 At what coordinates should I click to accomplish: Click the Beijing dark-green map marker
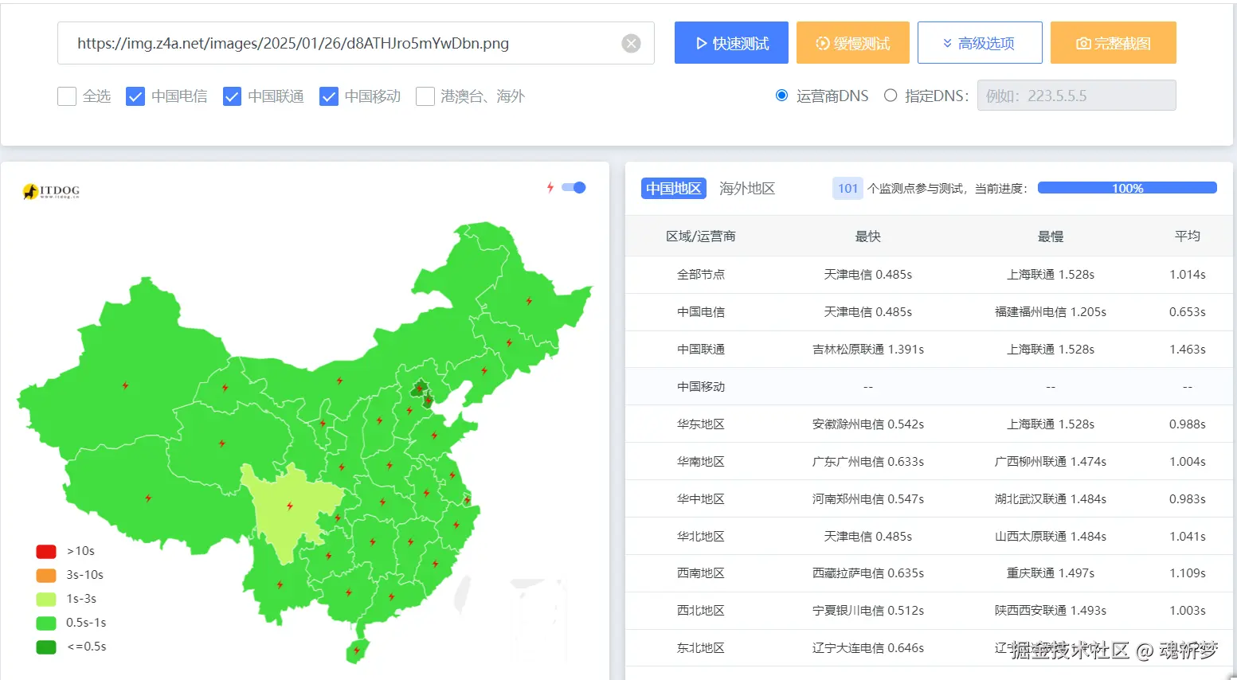click(x=419, y=389)
